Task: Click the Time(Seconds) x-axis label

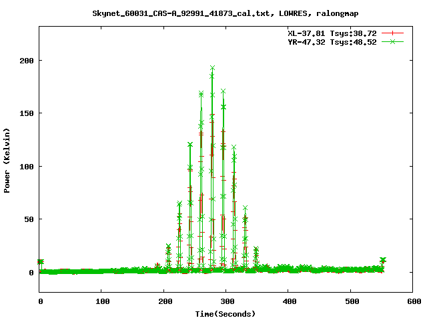Action: point(226,314)
